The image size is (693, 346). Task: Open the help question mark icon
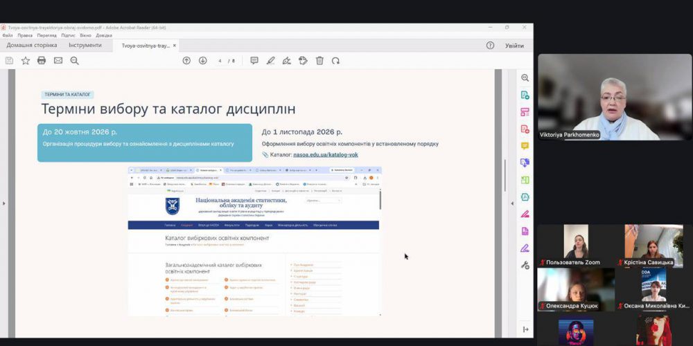coord(490,46)
